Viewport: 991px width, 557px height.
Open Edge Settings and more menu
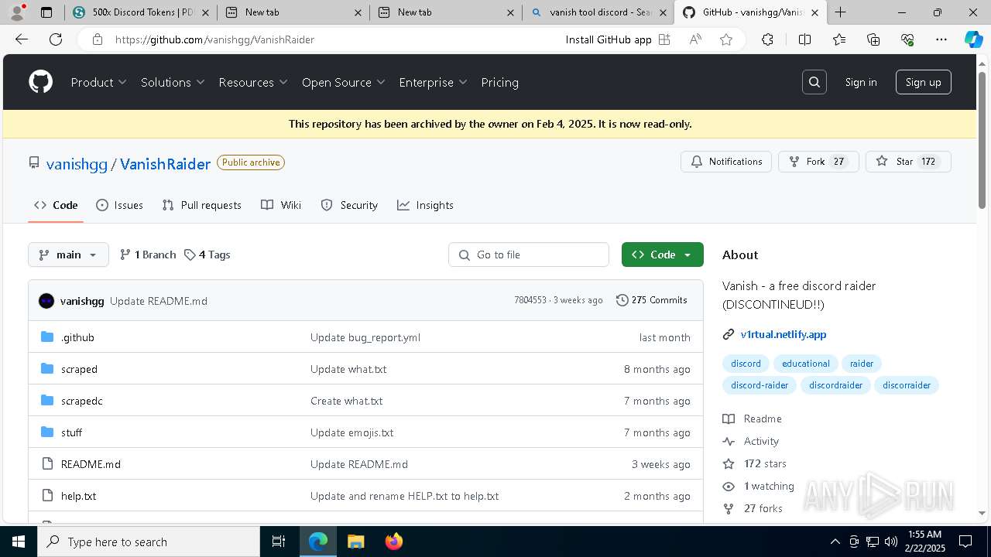click(x=941, y=39)
